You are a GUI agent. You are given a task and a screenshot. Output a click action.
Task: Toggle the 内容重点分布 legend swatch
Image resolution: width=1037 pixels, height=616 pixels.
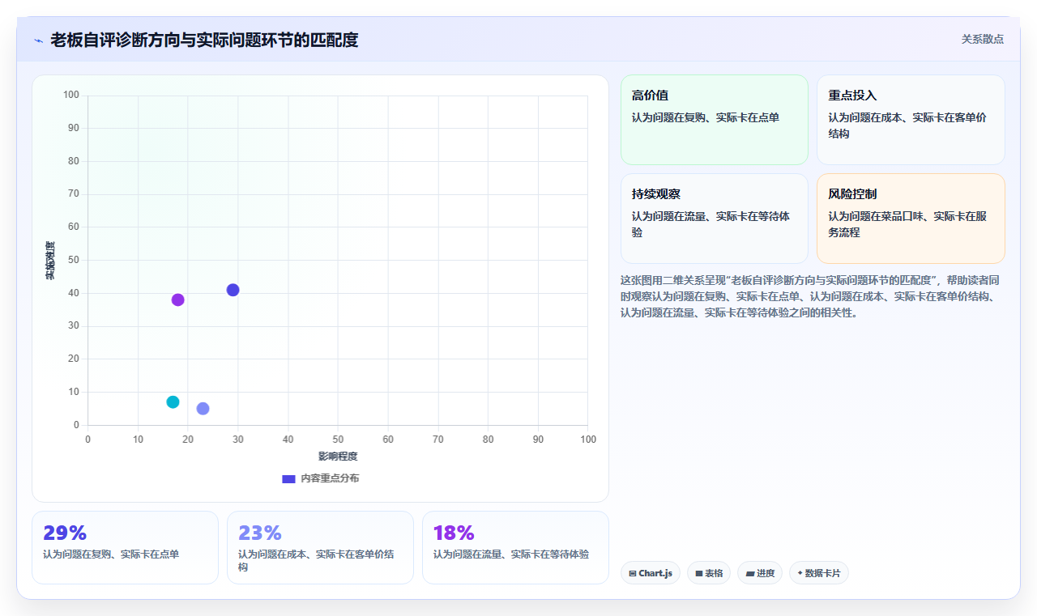click(288, 478)
